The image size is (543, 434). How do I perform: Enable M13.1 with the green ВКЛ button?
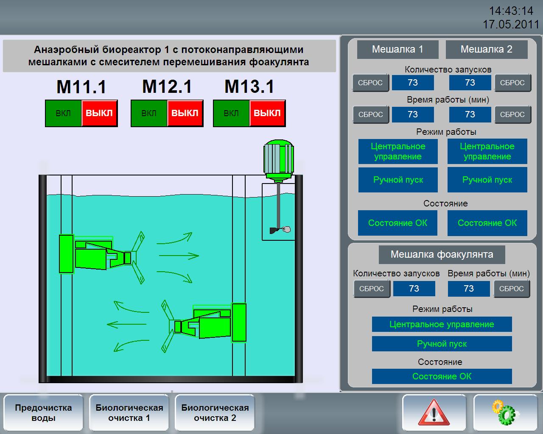231,113
